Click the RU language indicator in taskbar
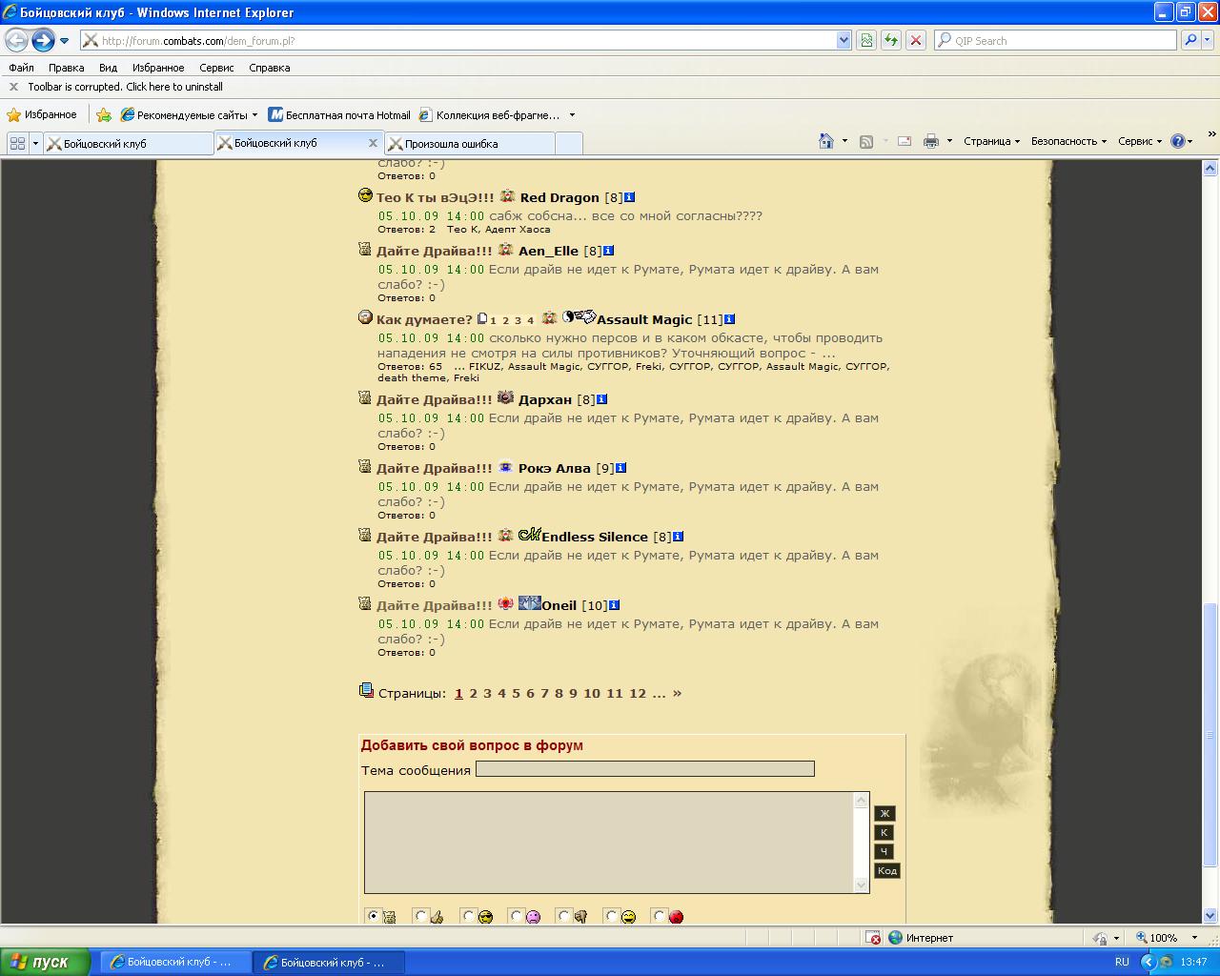The width and height of the screenshot is (1220, 976). [1122, 962]
